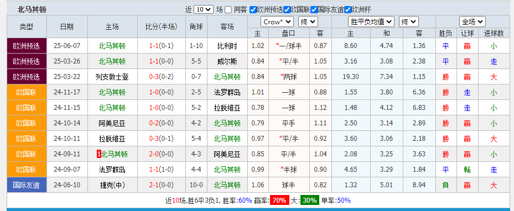
Task: Click date 24-09-07
Action: (x=67, y=170)
